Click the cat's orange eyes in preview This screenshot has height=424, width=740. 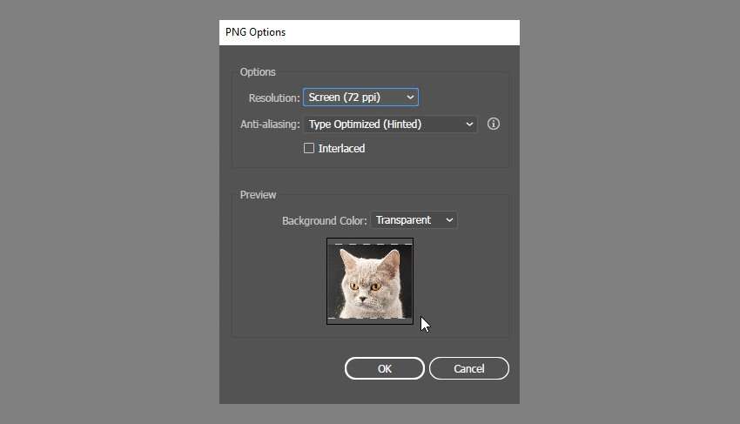pyautogui.click(x=365, y=286)
